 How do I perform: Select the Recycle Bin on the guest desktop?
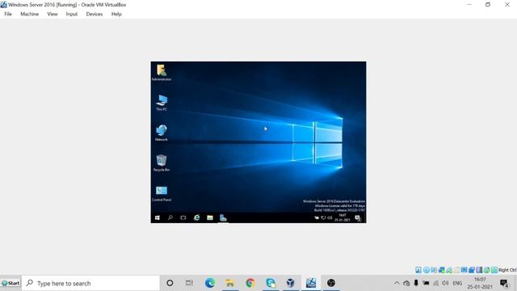[x=162, y=162]
